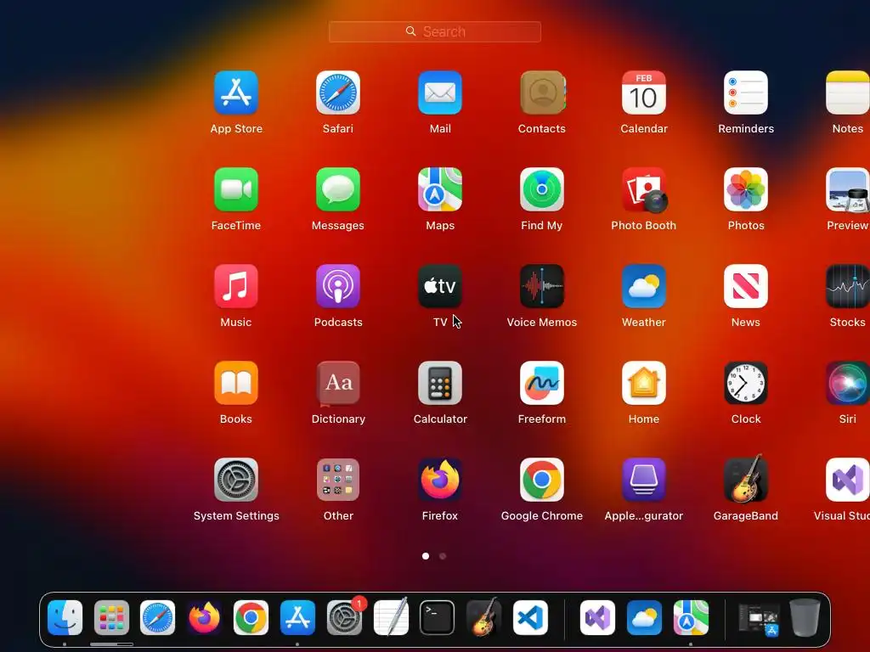This screenshot has width=870, height=652.
Task: Open Weather from the Launchpad grid
Action: pyautogui.click(x=644, y=286)
